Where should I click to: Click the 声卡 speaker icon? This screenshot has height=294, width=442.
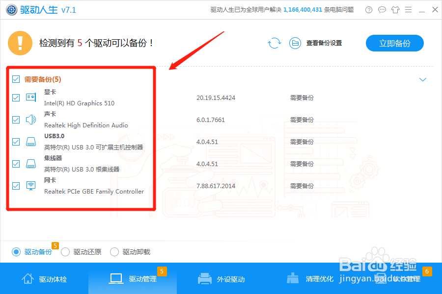pyautogui.click(x=31, y=120)
